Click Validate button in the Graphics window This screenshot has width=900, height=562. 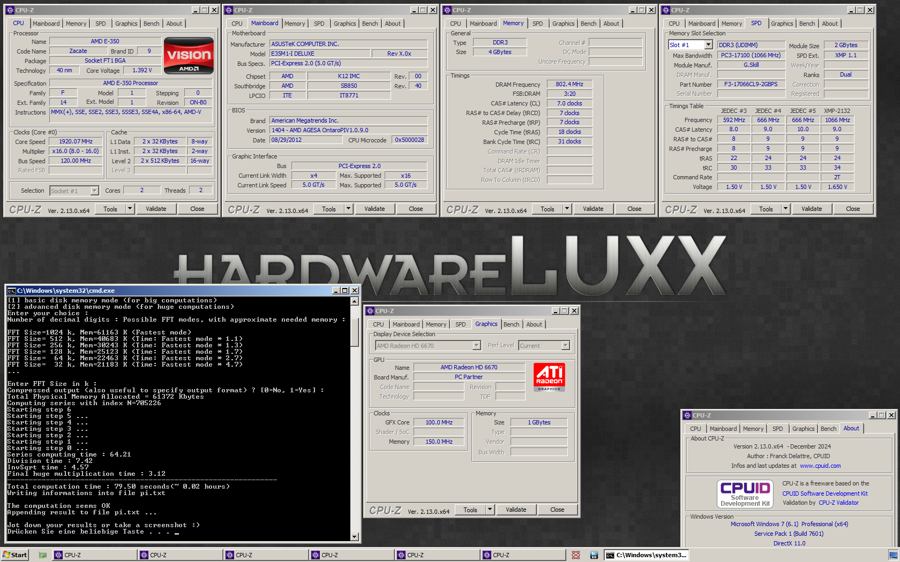(516, 510)
